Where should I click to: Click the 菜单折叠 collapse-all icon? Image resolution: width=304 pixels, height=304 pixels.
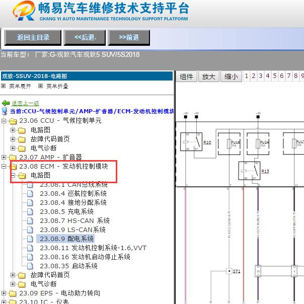[40, 86]
